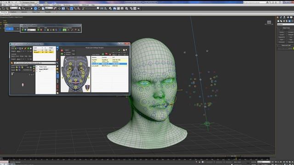
Task: Open Standard subcategory dropdown in command panel
Action: coord(285,24)
